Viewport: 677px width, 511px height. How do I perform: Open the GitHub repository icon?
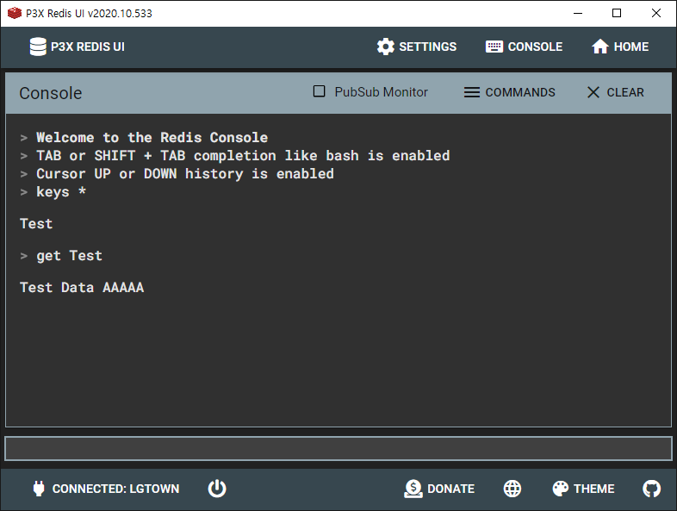click(651, 489)
